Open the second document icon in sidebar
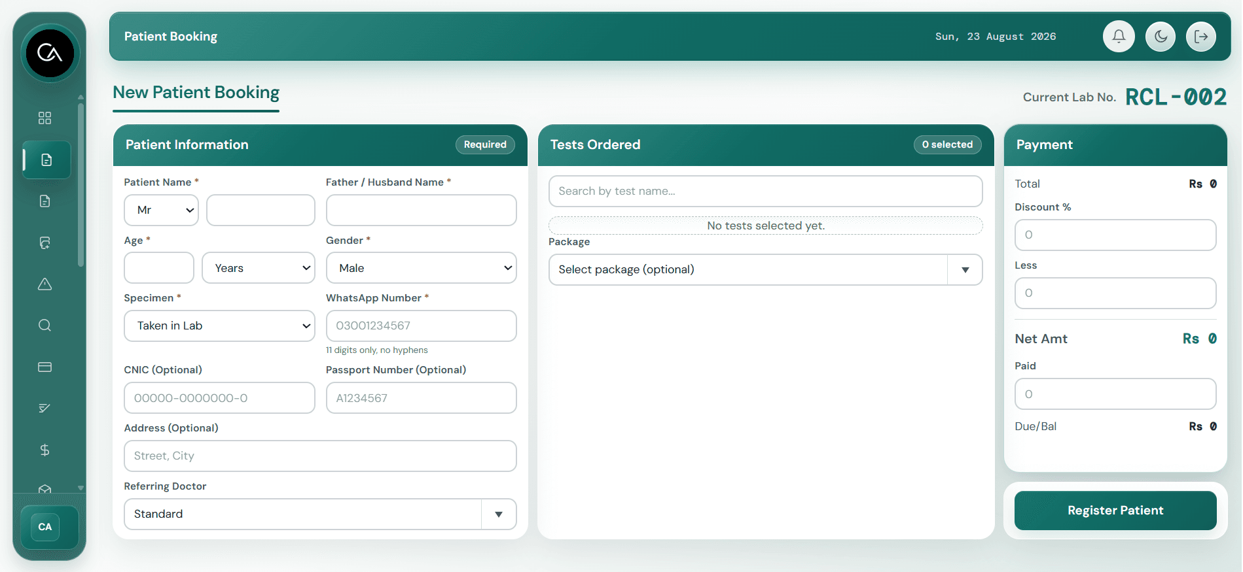The image size is (1243, 572). point(45,201)
